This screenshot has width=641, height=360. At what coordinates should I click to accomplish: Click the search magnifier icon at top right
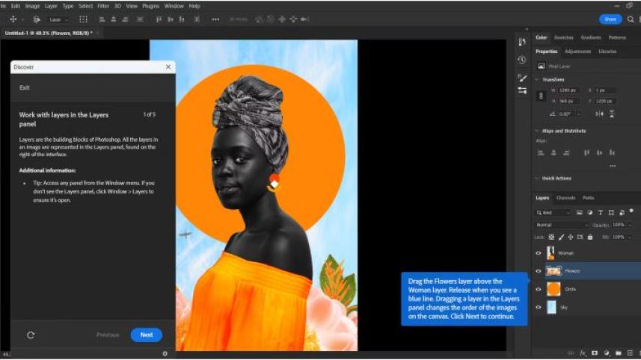coord(629,19)
